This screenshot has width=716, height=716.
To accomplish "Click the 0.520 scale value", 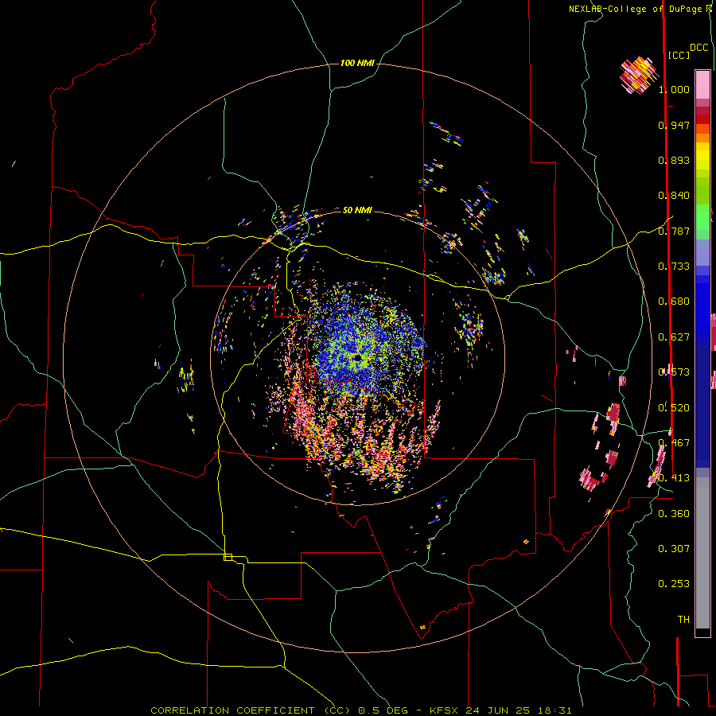I will point(674,408).
